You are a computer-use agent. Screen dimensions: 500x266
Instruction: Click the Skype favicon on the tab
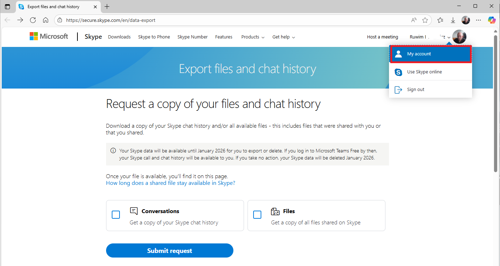click(x=21, y=7)
